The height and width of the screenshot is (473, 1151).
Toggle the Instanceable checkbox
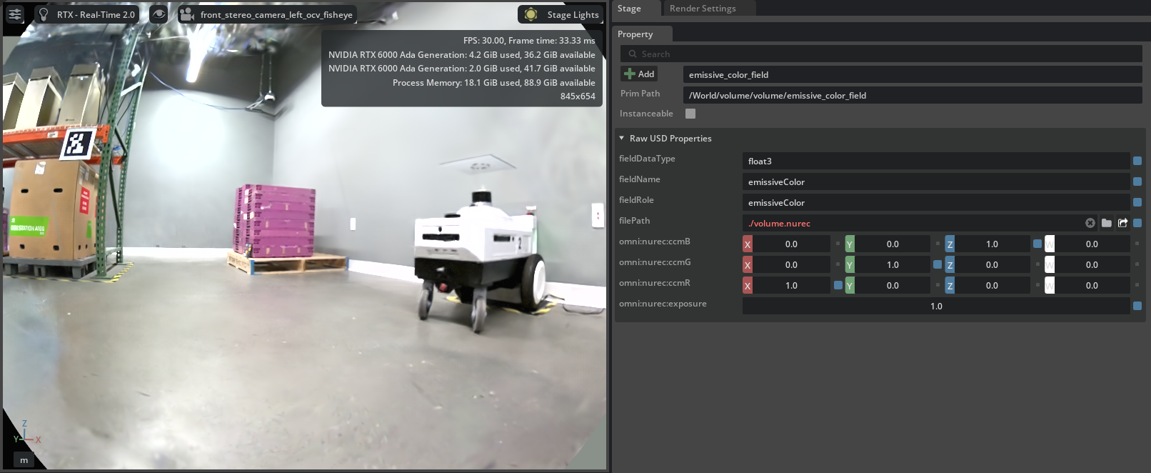[x=690, y=114]
